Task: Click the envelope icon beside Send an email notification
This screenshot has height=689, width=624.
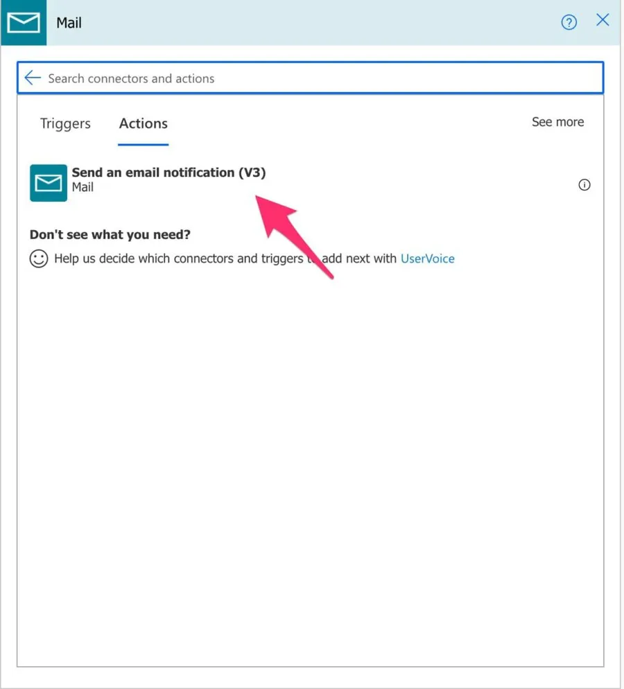Action: [49, 183]
